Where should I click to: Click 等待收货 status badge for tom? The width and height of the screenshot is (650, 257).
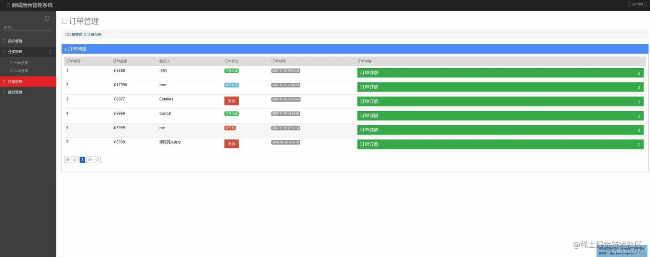231,85
